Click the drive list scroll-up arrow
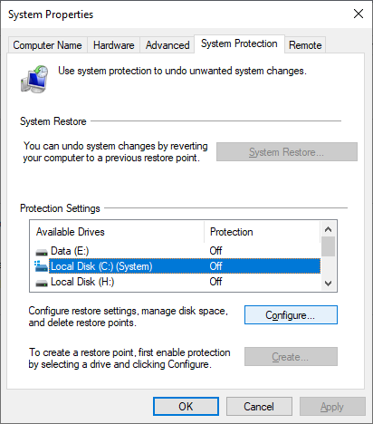Viewport: 373px width, 424px height. pos(328,229)
